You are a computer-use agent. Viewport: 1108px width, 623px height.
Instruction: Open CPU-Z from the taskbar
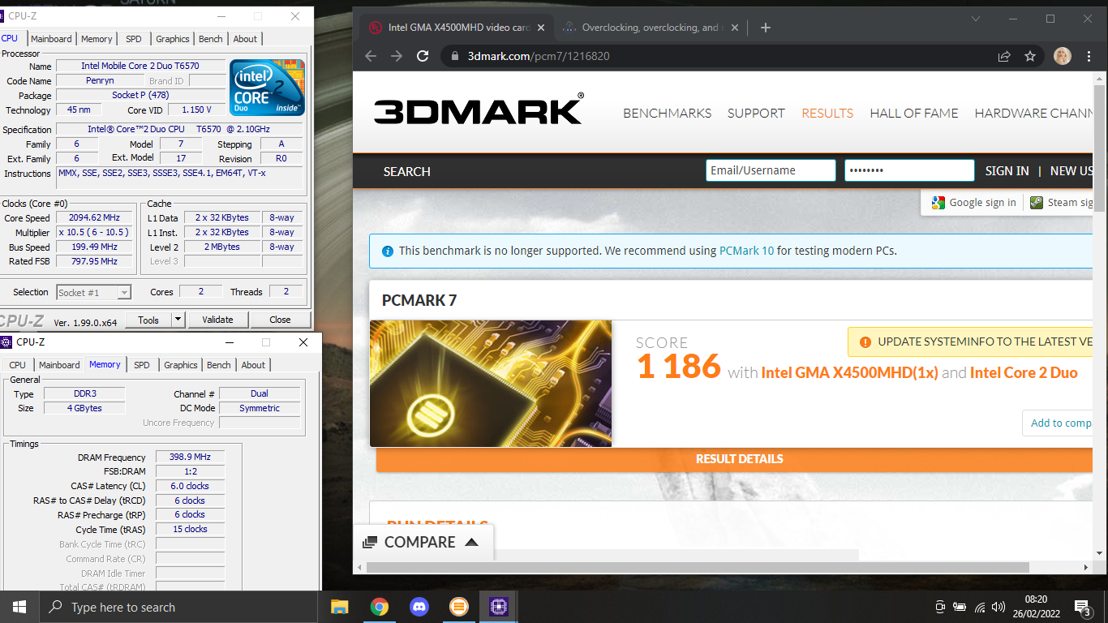[499, 607]
